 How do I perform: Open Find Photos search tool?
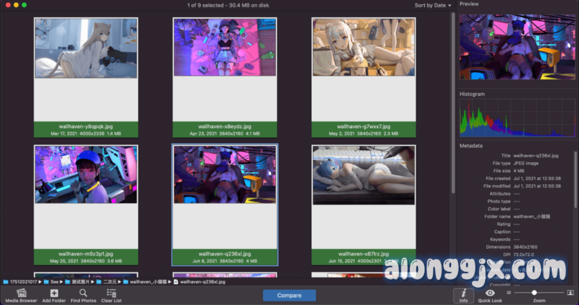83,293
